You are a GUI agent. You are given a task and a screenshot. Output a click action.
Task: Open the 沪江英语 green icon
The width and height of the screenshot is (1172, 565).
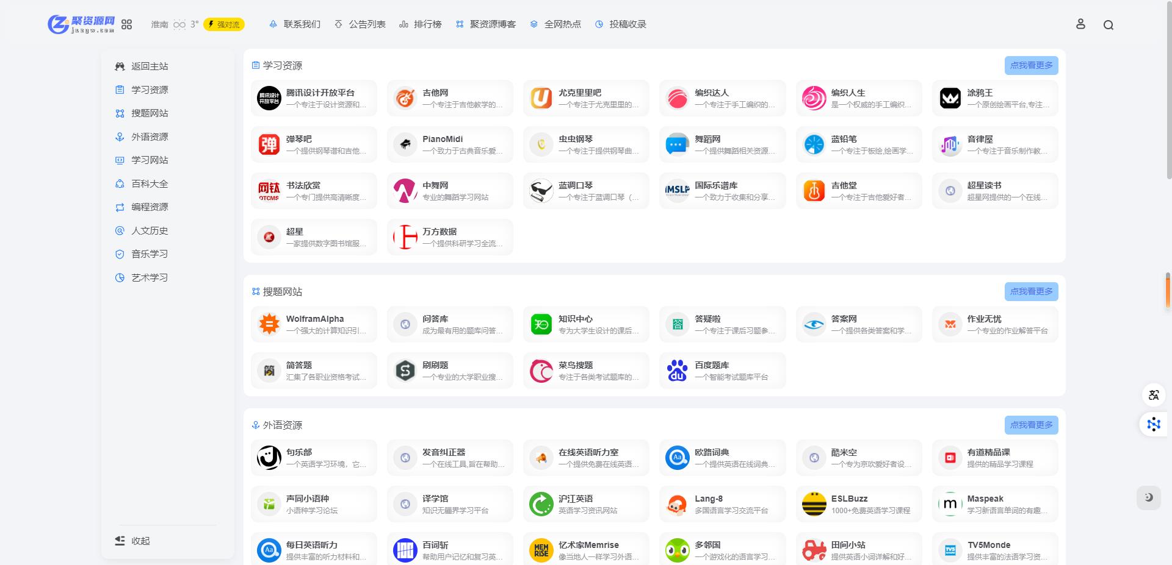point(541,504)
